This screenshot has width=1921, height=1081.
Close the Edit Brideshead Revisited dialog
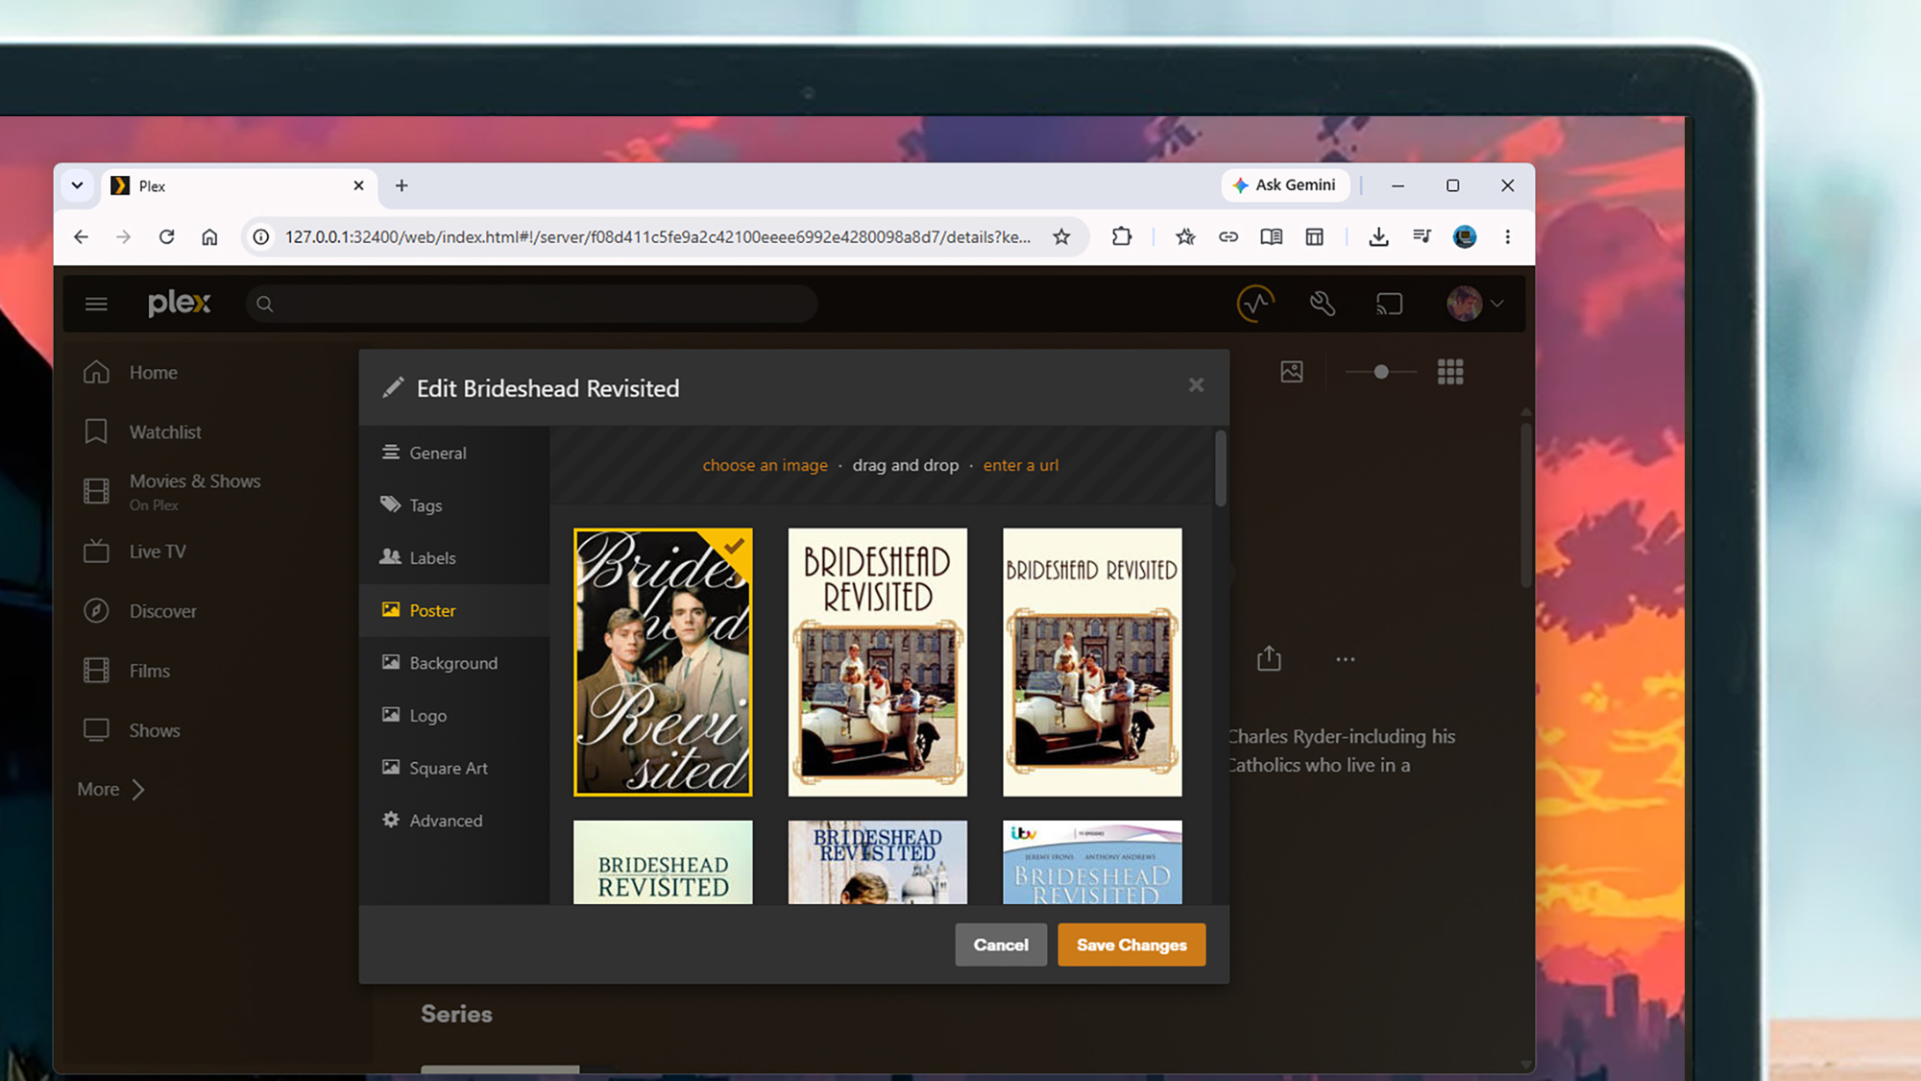tap(1196, 385)
